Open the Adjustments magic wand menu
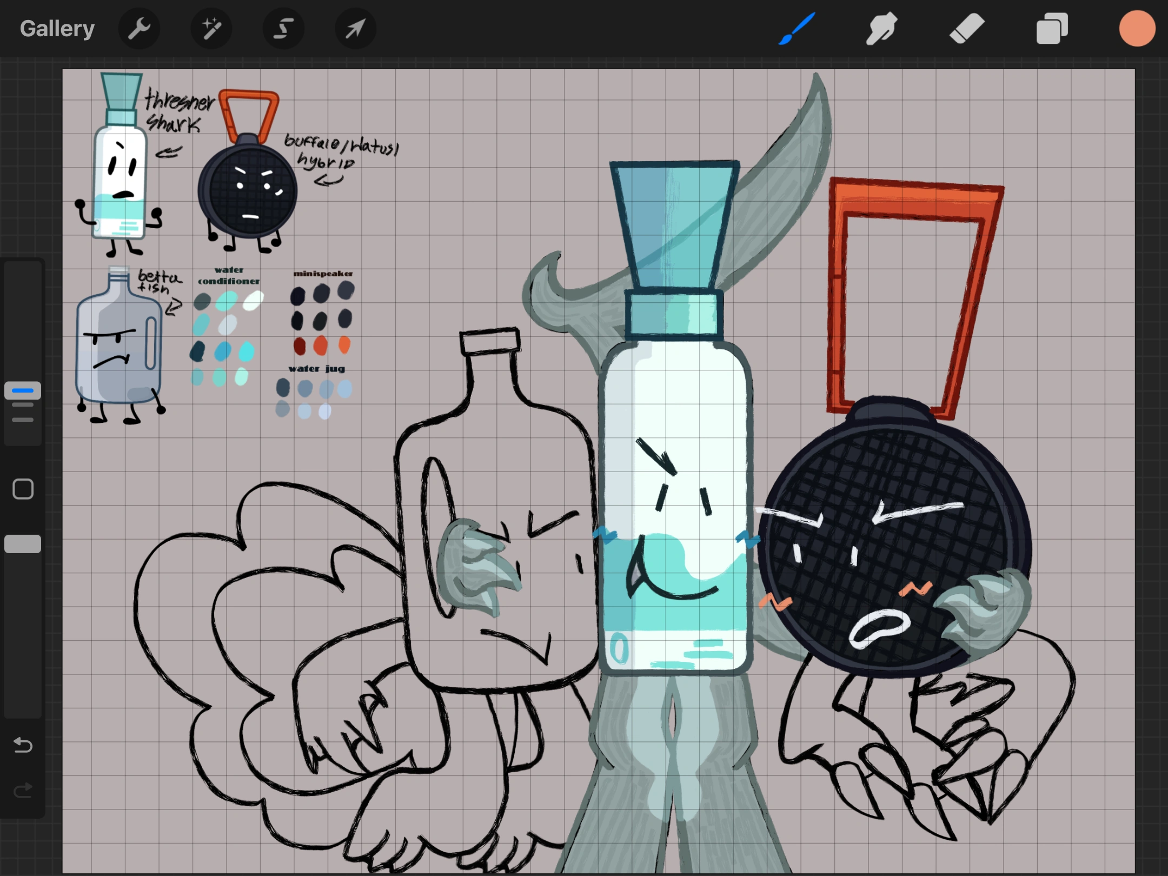The width and height of the screenshot is (1168, 876). point(211,28)
